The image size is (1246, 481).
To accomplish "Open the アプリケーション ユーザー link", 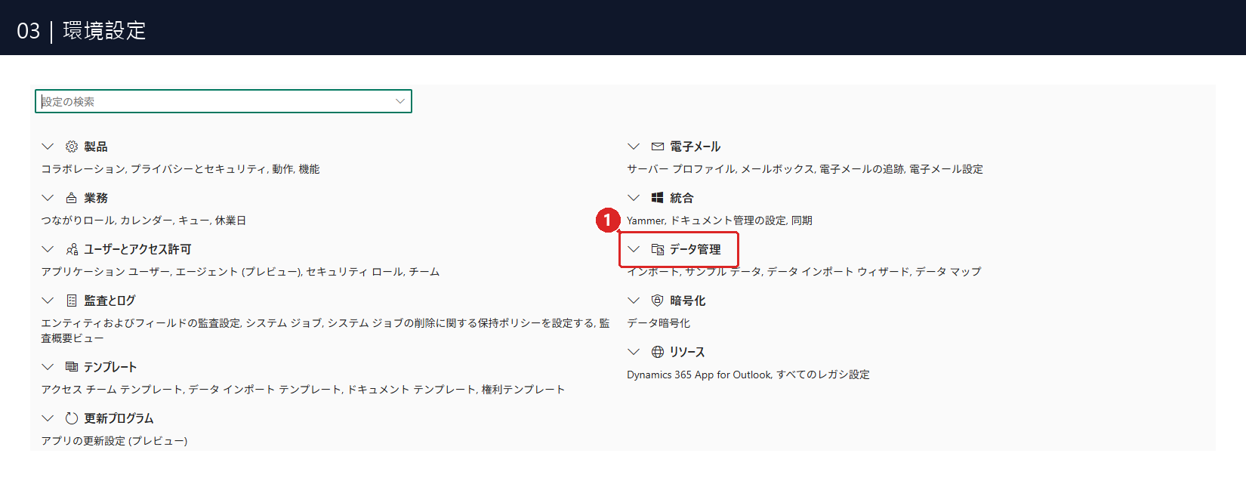I will (105, 272).
